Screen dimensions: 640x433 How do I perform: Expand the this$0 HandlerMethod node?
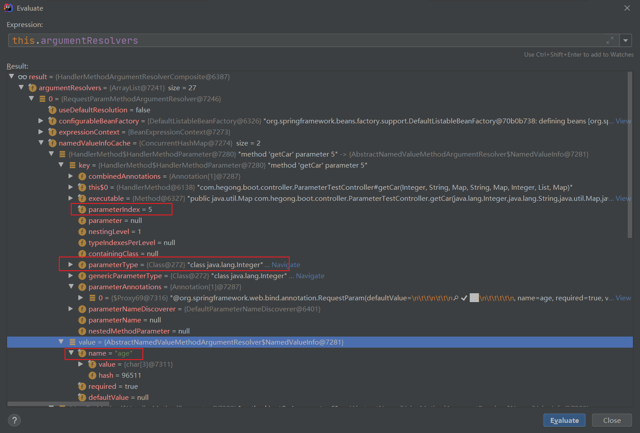click(x=71, y=187)
